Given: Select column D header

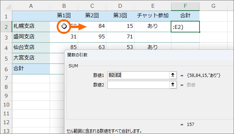Looking at the screenshot, I should click(x=120, y=6).
